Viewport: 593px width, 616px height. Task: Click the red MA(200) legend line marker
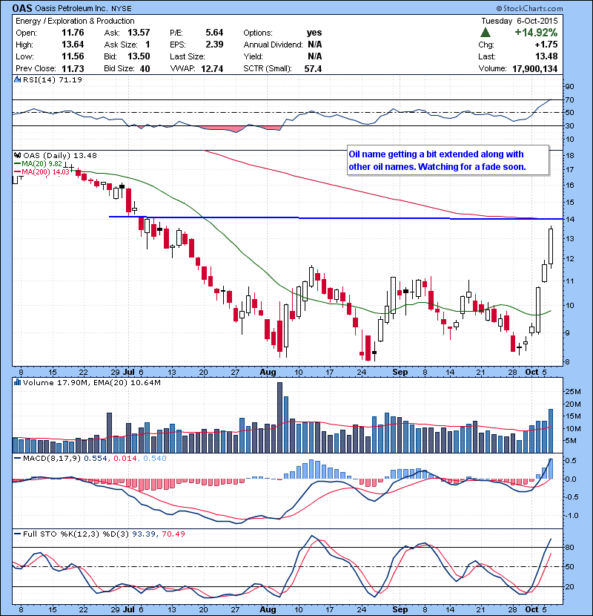[17, 171]
